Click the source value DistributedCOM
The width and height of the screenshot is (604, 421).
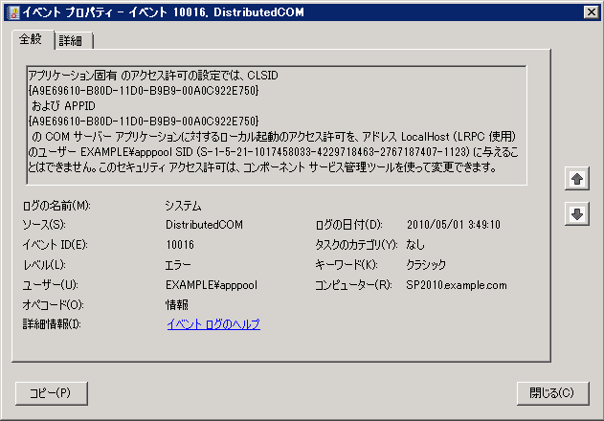pos(204,225)
